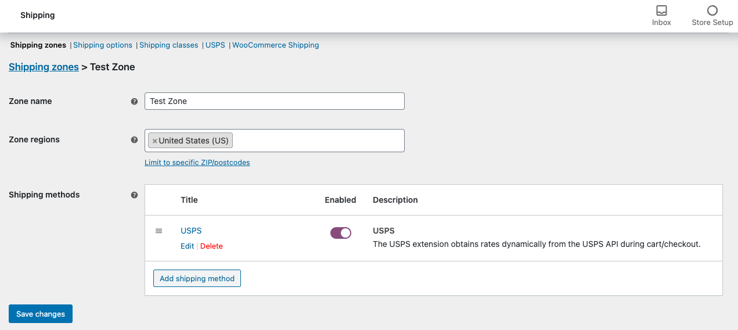Open the Shipping classes tab
The height and width of the screenshot is (330, 738).
[169, 45]
